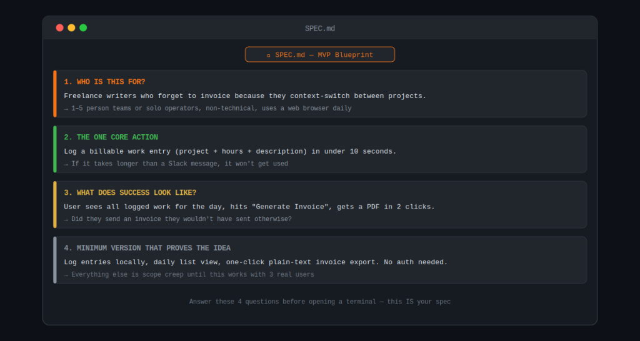
Task: Click the orange accent bar on the first card
Action: coord(55,94)
